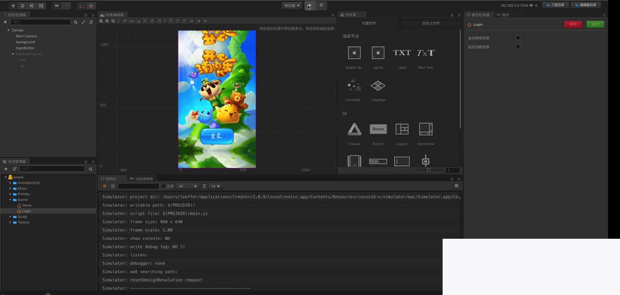Click the refresh preview icon
The height and width of the screenshot is (295, 620).
(322, 6)
